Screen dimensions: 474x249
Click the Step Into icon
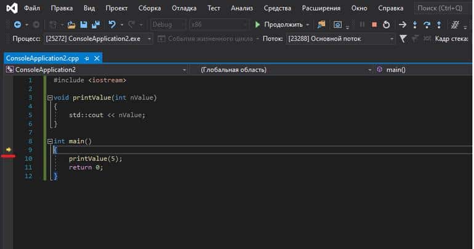tap(415, 25)
